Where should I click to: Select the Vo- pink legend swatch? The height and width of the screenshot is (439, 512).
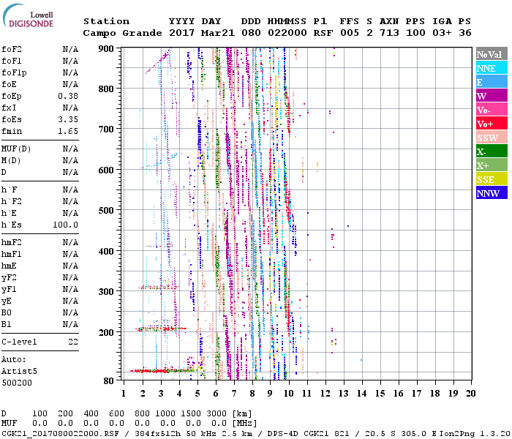tap(492, 110)
